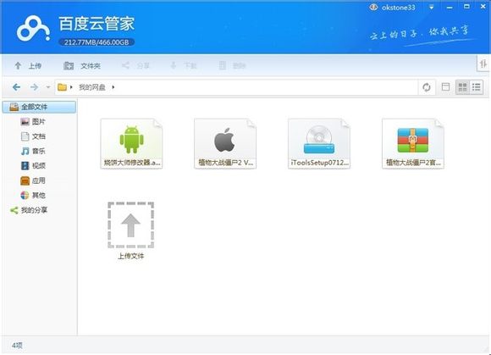This screenshot has height=355, width=491.
Task: Select 其他 category in sidebar
Action: [x=33, y=195]
